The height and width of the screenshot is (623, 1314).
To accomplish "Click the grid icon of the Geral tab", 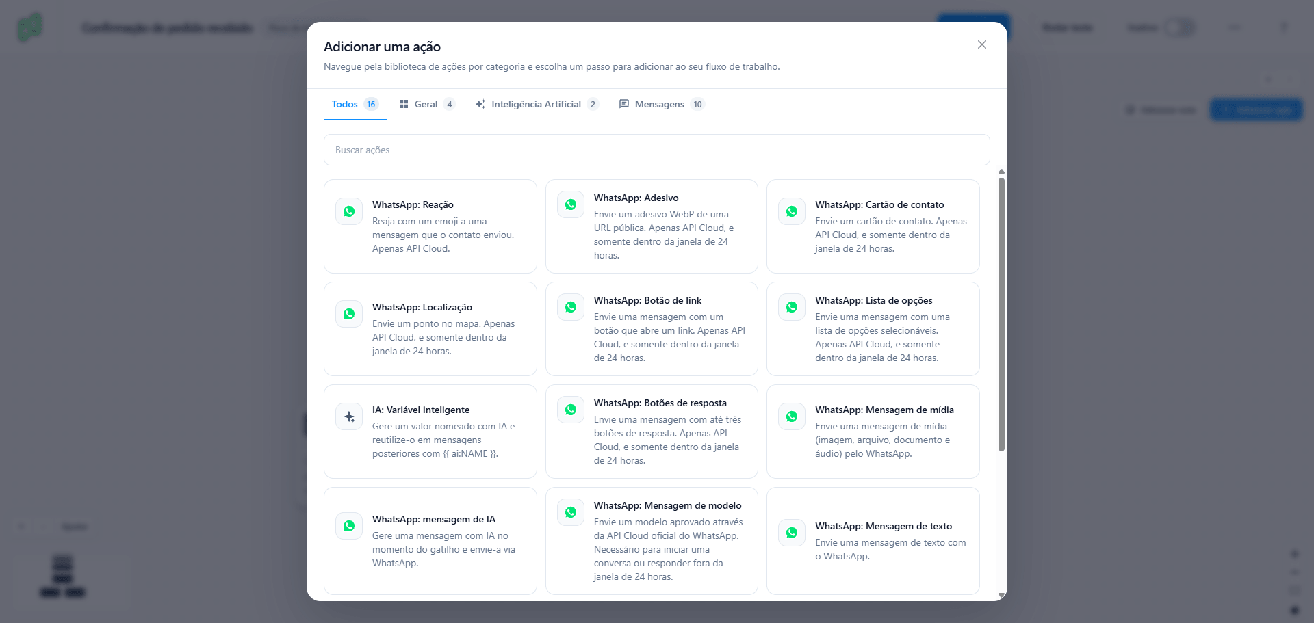I will pyautogui.click(x=404, y=104).
